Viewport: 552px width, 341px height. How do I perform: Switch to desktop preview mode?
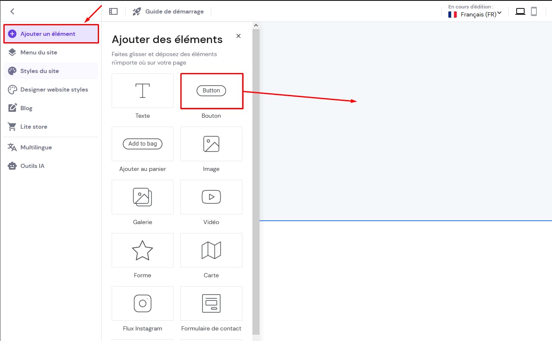tap(520, 11)
